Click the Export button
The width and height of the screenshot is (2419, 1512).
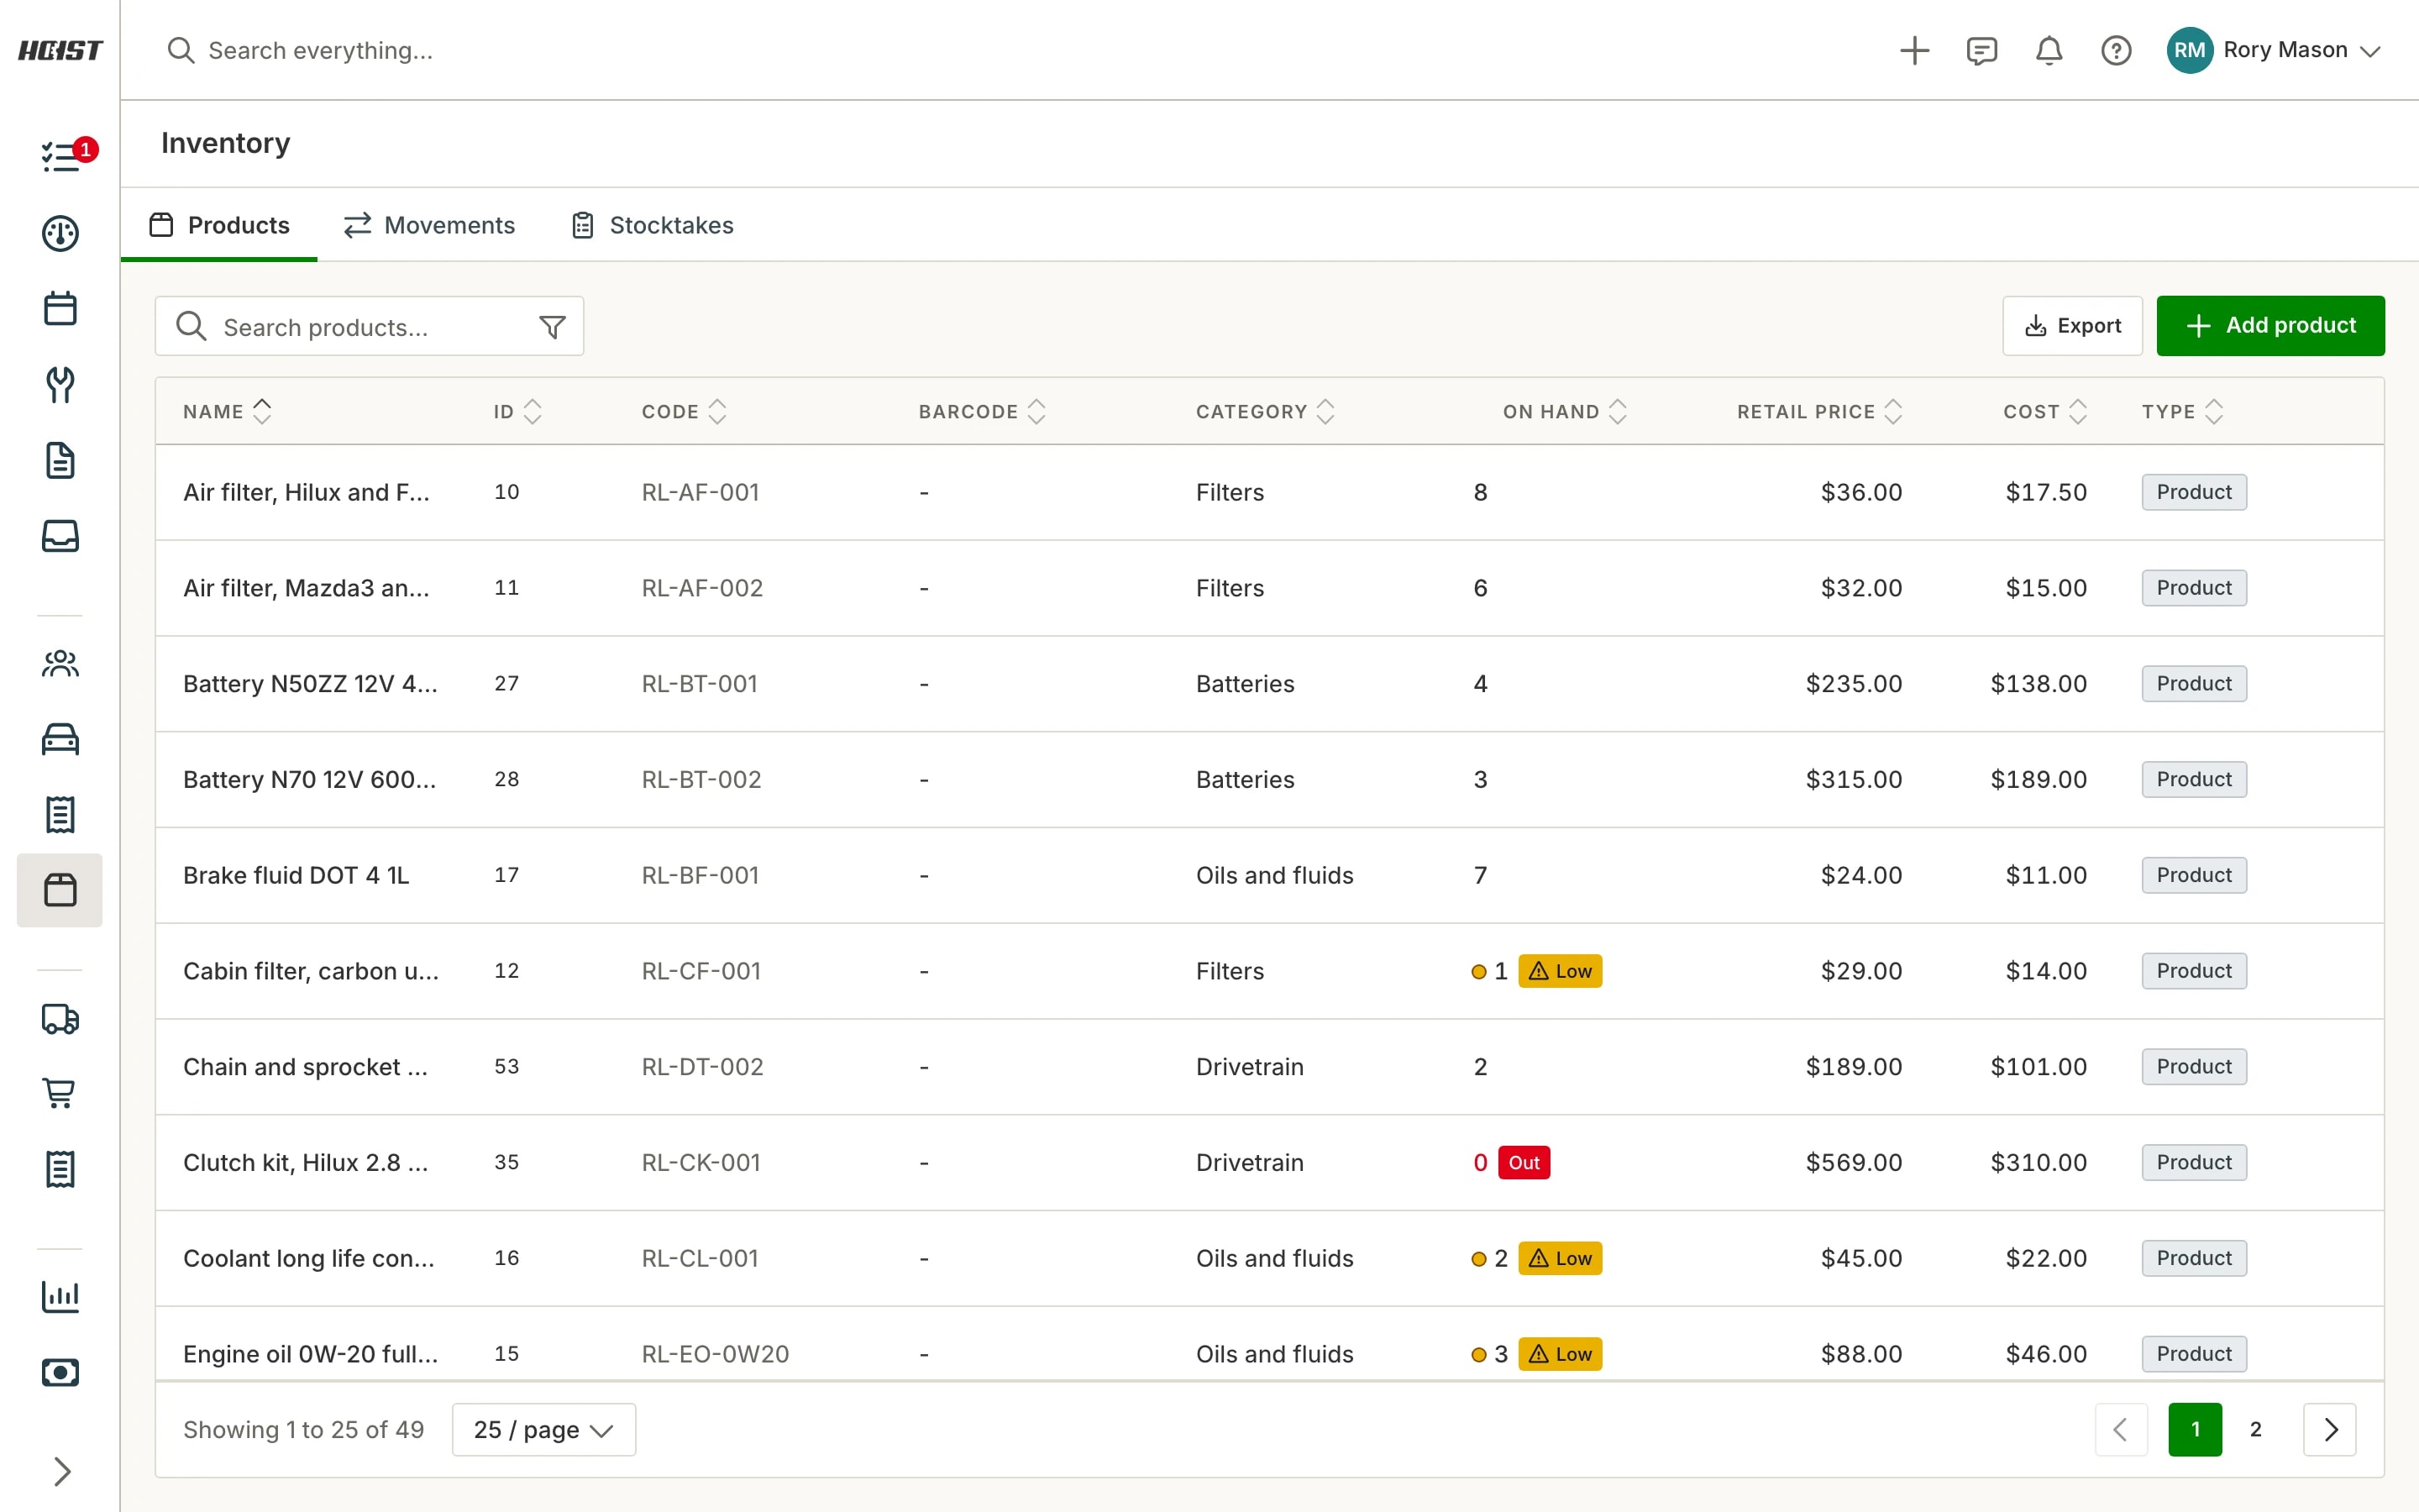(x=2072, y=325)
